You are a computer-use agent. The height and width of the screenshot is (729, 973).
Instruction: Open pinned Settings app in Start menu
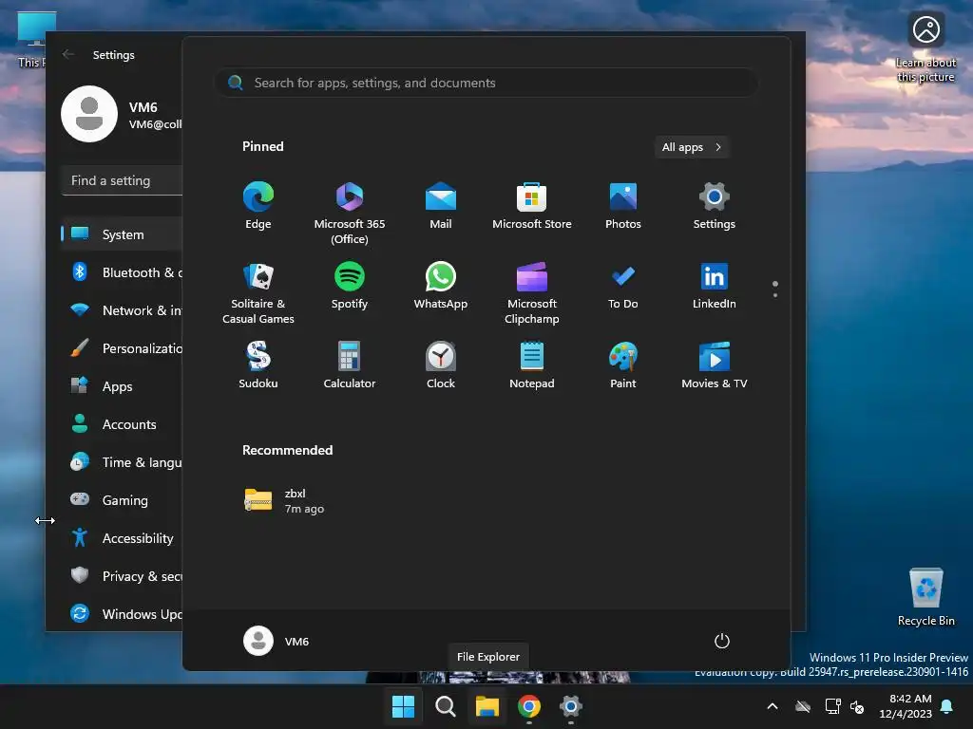[715, 206]
